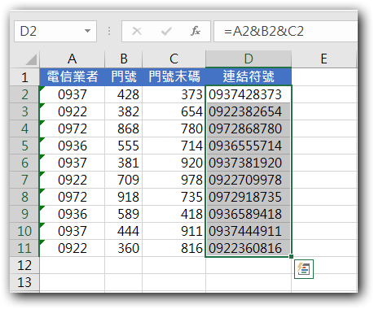
Task: Click header cell 電信業者
Action: 72,77
